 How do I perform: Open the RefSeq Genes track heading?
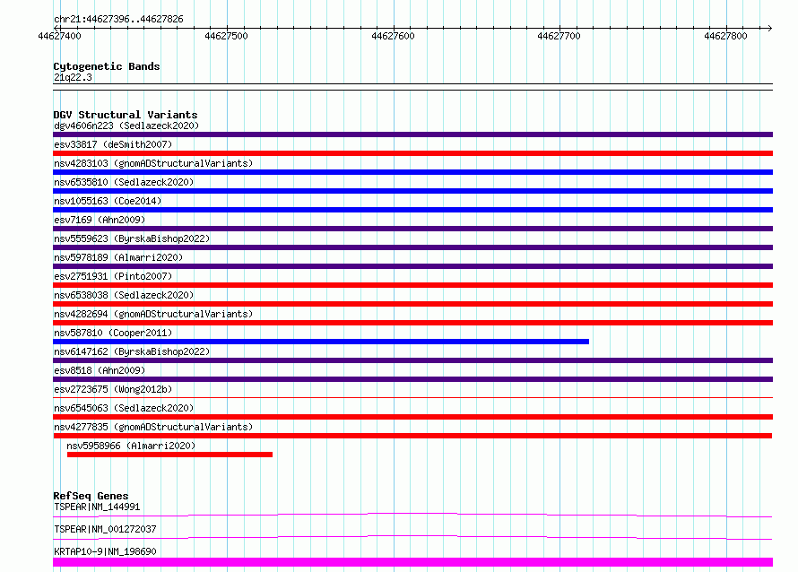[x=91, y=496]
